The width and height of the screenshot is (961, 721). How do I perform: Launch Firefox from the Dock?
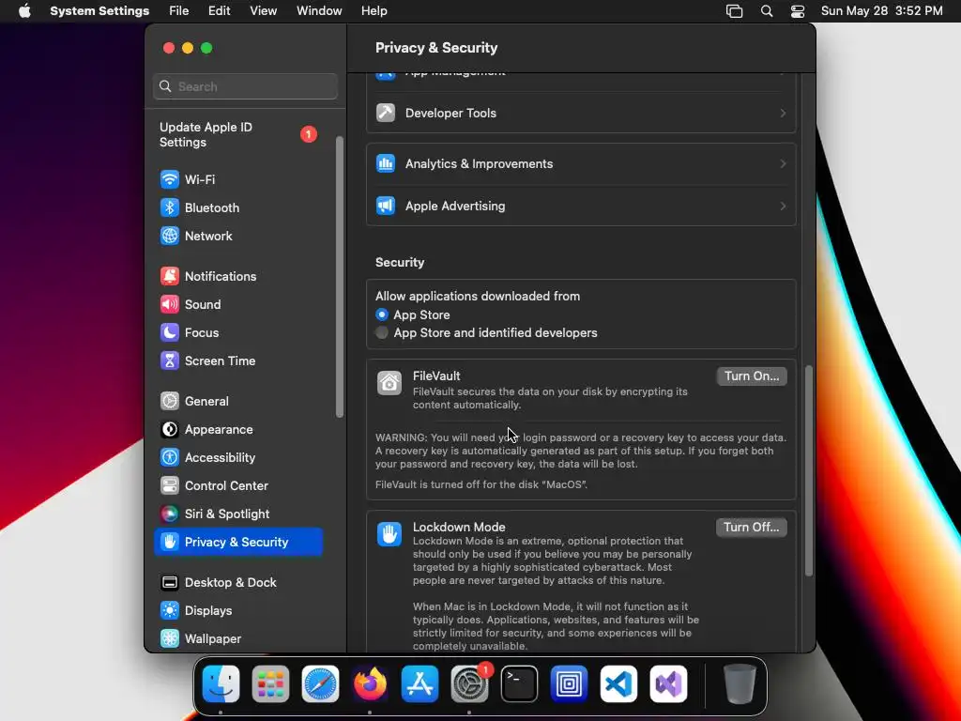pos(370,683)
